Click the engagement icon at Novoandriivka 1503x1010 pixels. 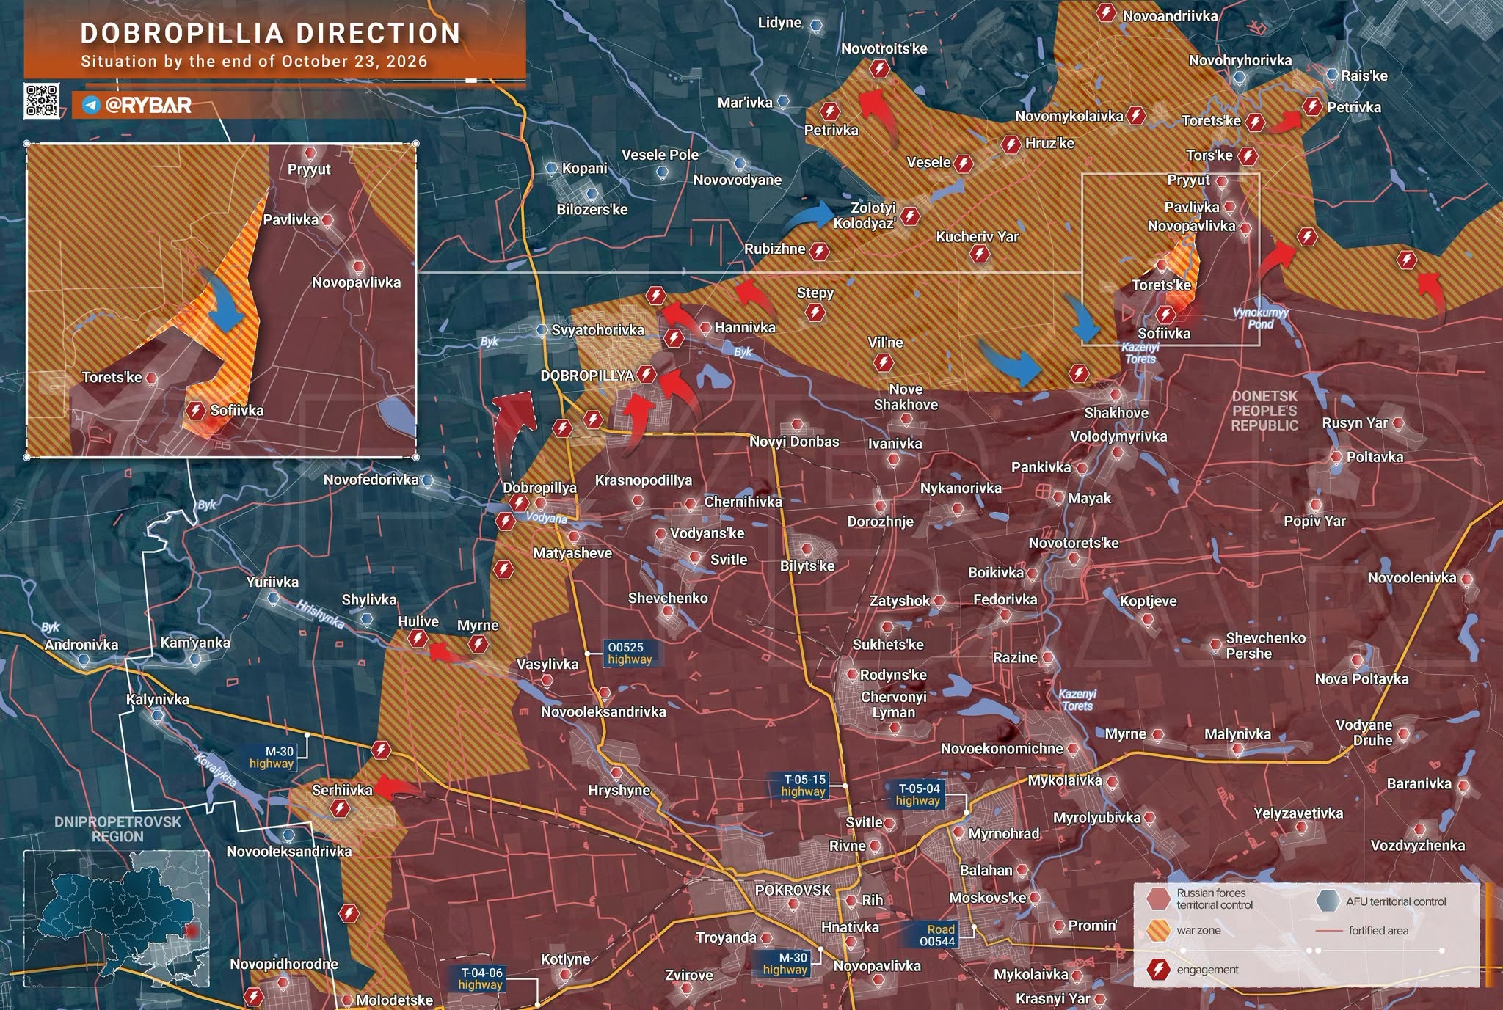[1106, 12]
